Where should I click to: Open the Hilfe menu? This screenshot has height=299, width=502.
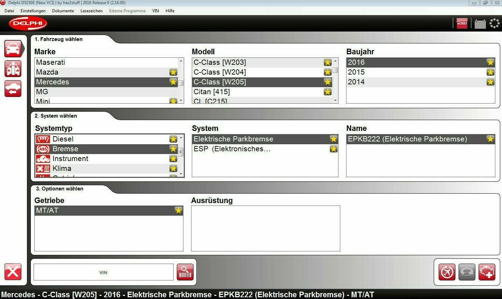(170, 11)
